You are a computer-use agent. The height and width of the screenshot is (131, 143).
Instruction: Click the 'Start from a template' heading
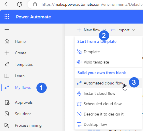pyautogui.click(x=97, y=41)
